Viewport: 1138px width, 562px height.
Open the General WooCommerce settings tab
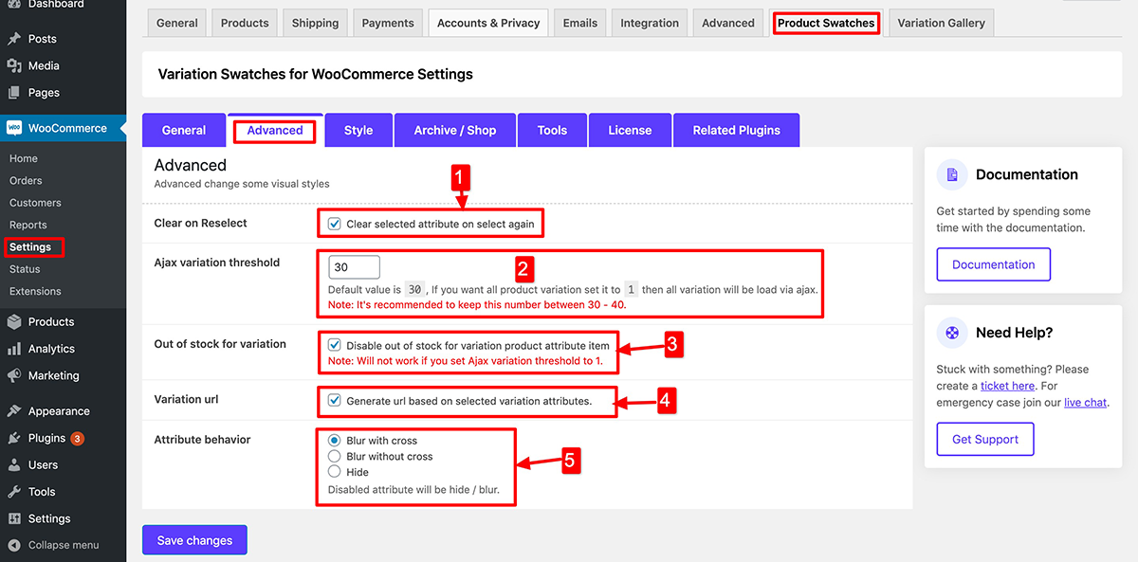(x=177, y=23)
